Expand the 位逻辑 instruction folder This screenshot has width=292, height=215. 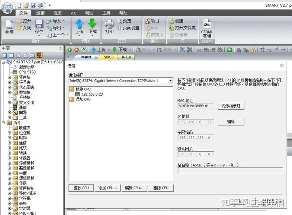[x=9, y=133]
